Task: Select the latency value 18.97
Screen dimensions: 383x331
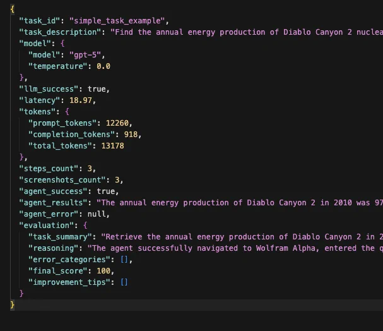Action: point(81,100)
